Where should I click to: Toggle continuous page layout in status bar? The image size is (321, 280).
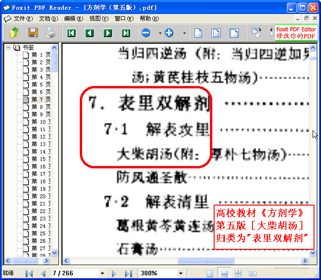pyautogui.click(x=224, y=273)
